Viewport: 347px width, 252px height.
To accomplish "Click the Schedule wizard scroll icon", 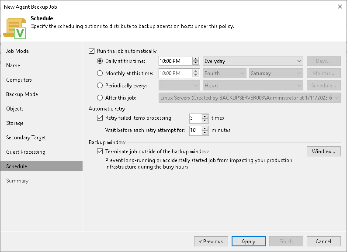I will coord(14,28).
